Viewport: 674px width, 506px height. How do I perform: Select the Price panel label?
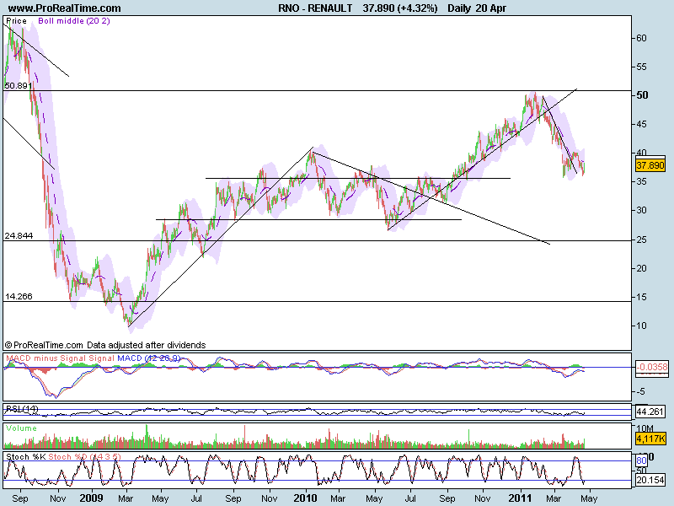tap(16, 20)
